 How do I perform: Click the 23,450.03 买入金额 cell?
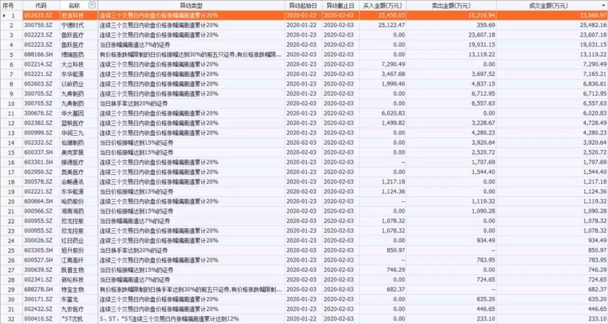click(x=392, y=15)
